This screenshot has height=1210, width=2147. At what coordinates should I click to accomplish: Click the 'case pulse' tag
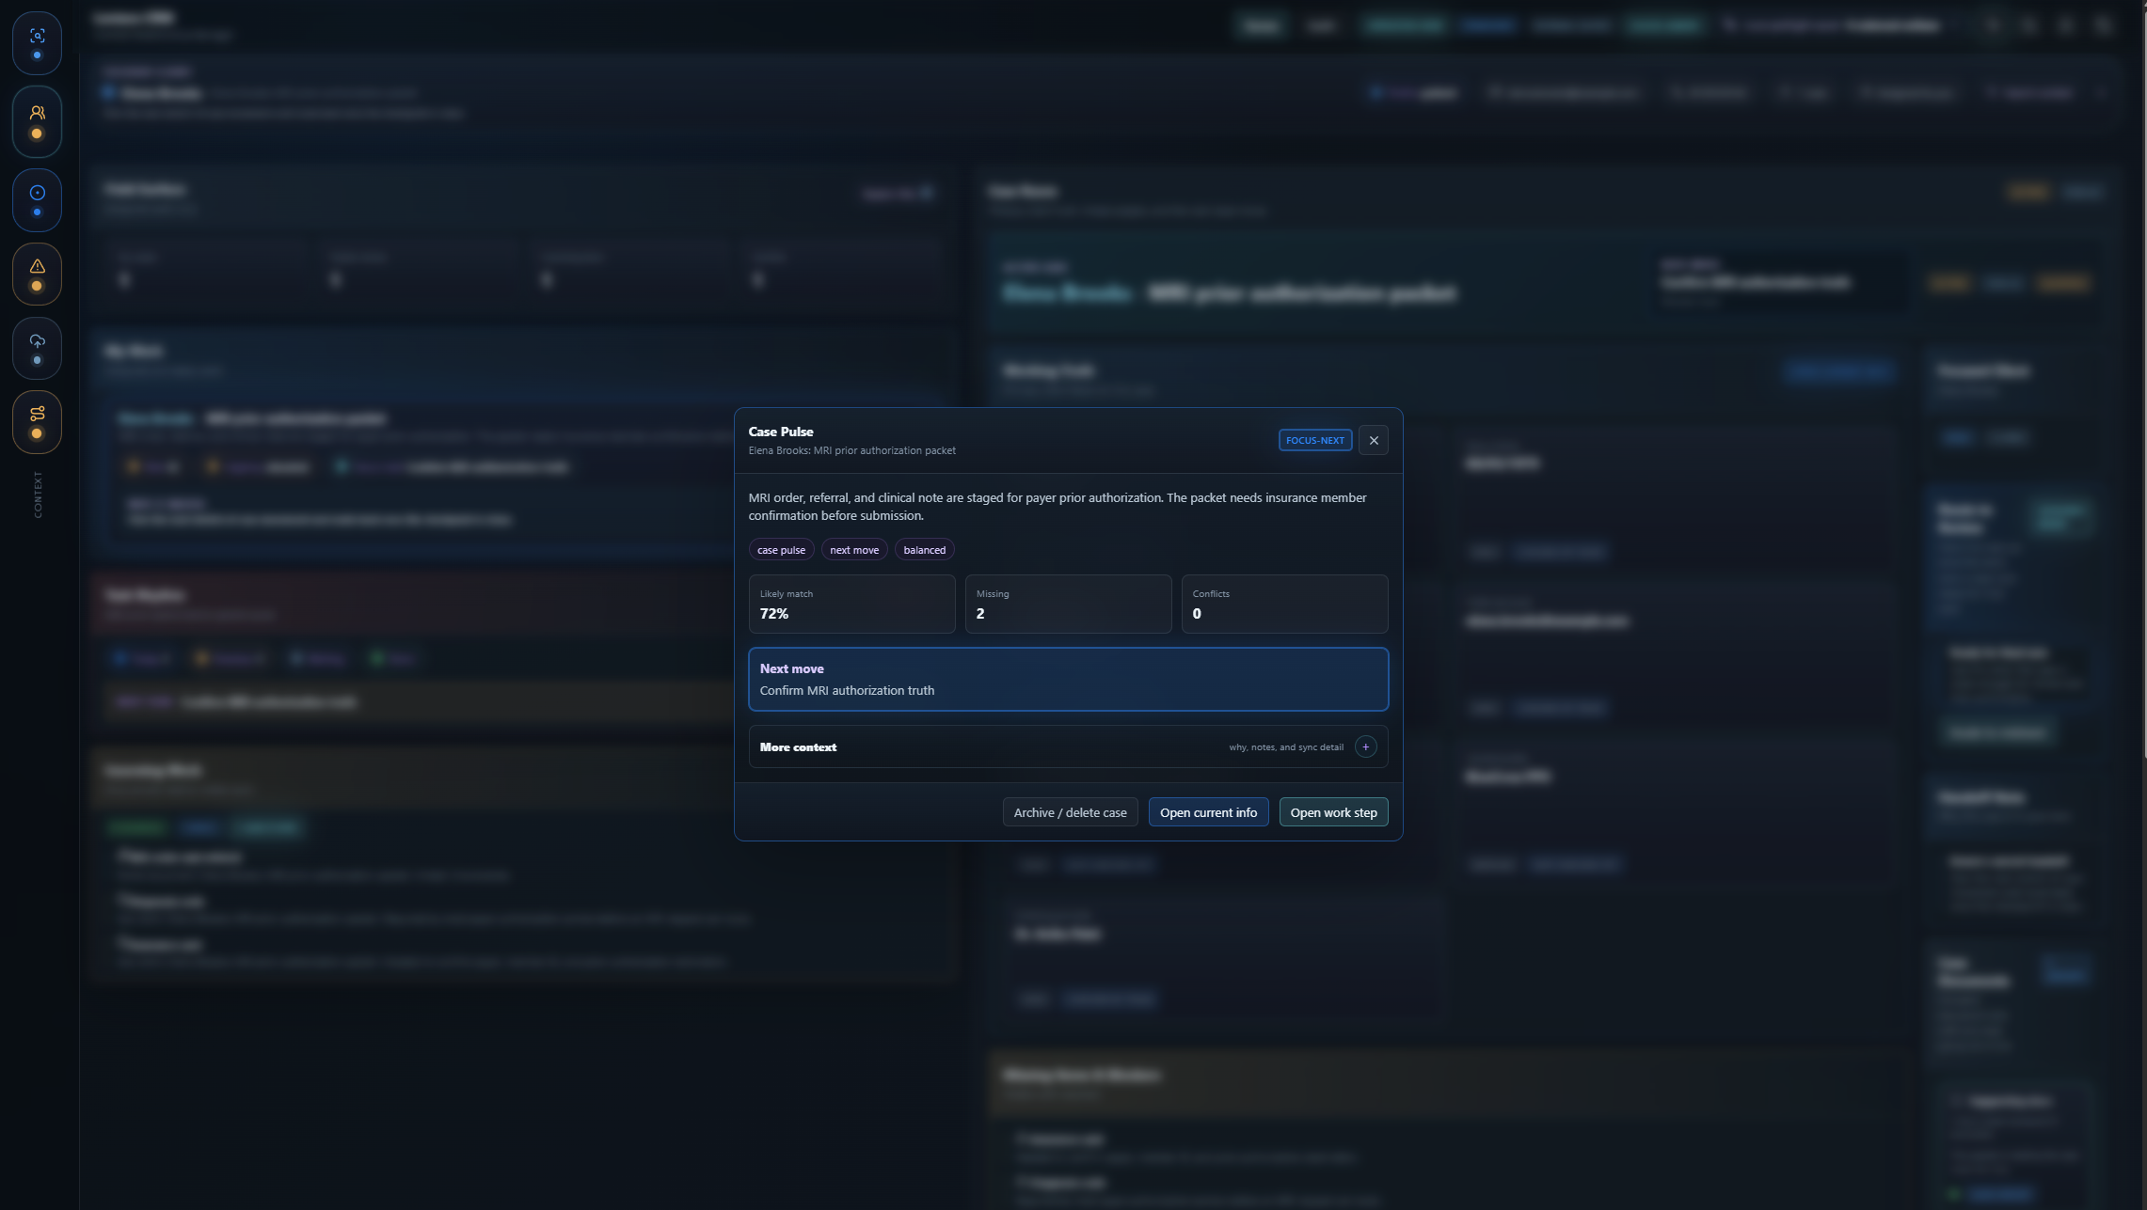pos(781,550)
